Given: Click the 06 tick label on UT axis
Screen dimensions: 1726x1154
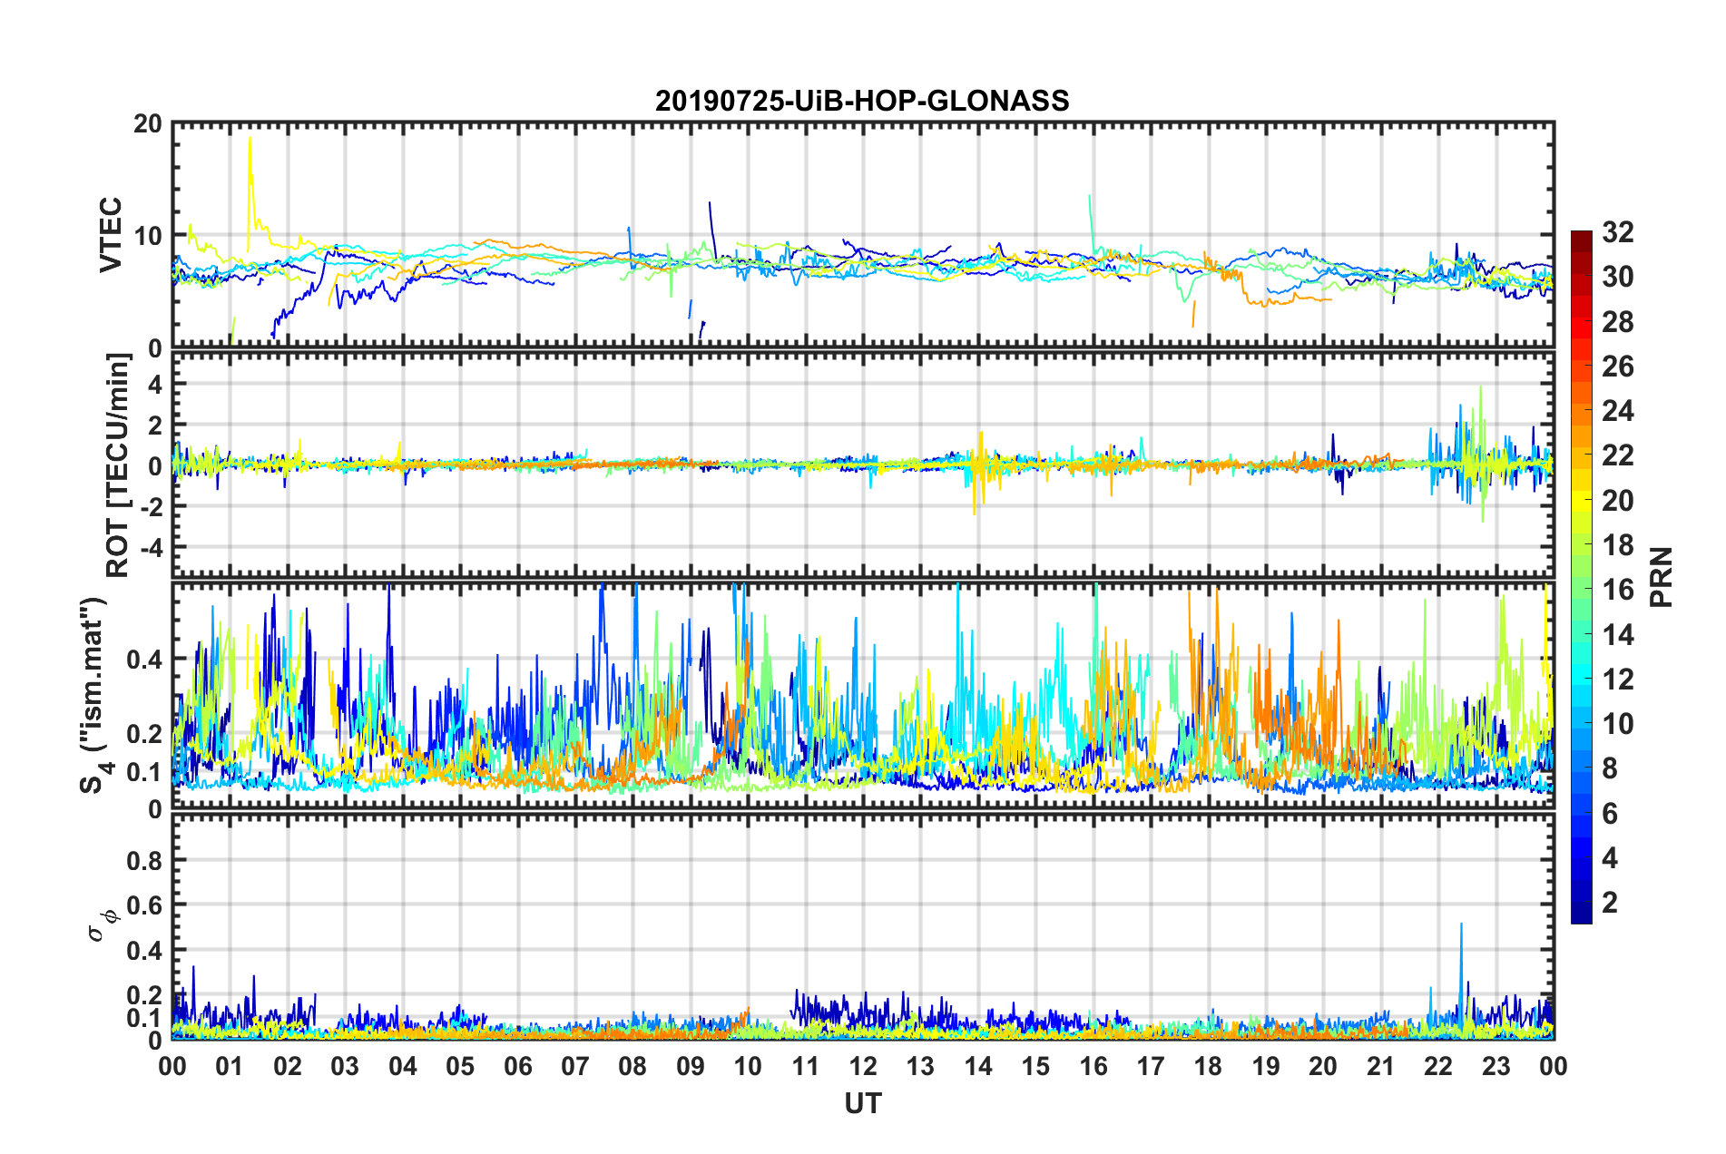Looking at the screenshot, I should tap(518, 1066).
